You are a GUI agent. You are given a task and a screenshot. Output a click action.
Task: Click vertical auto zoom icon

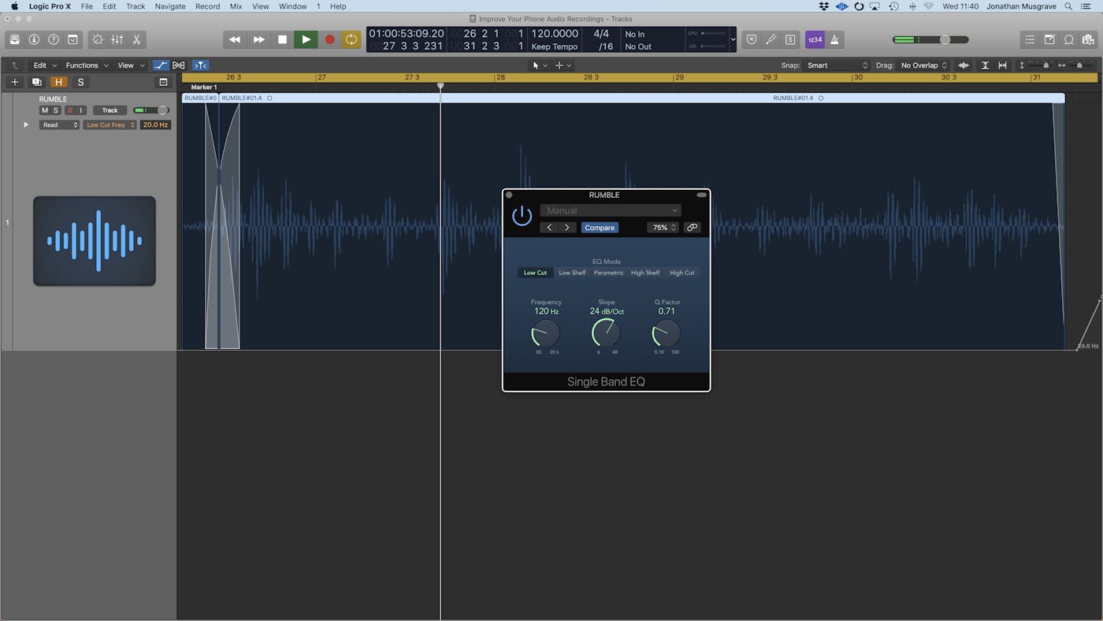pos(985,65)
